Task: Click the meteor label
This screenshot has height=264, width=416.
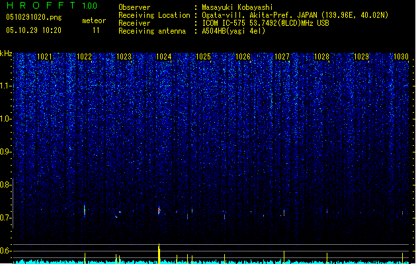Action: [x=94, y=20]
